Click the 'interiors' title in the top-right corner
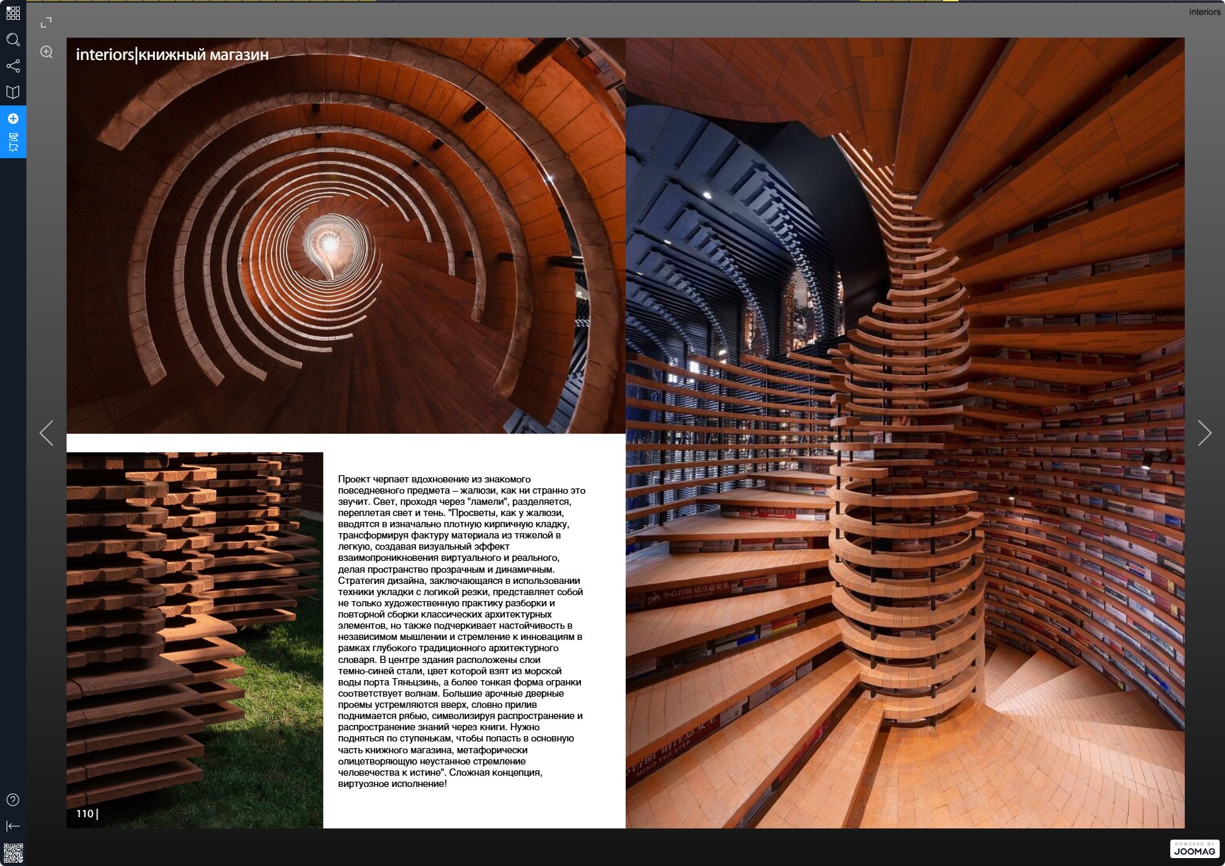1225x866 pixels. point(1204,12)
